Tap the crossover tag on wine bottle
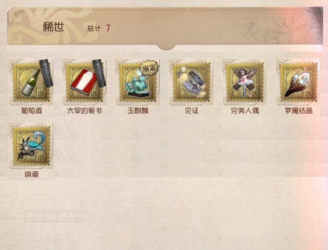Screen dimensions: 328x250 click(x=46, y=73)
